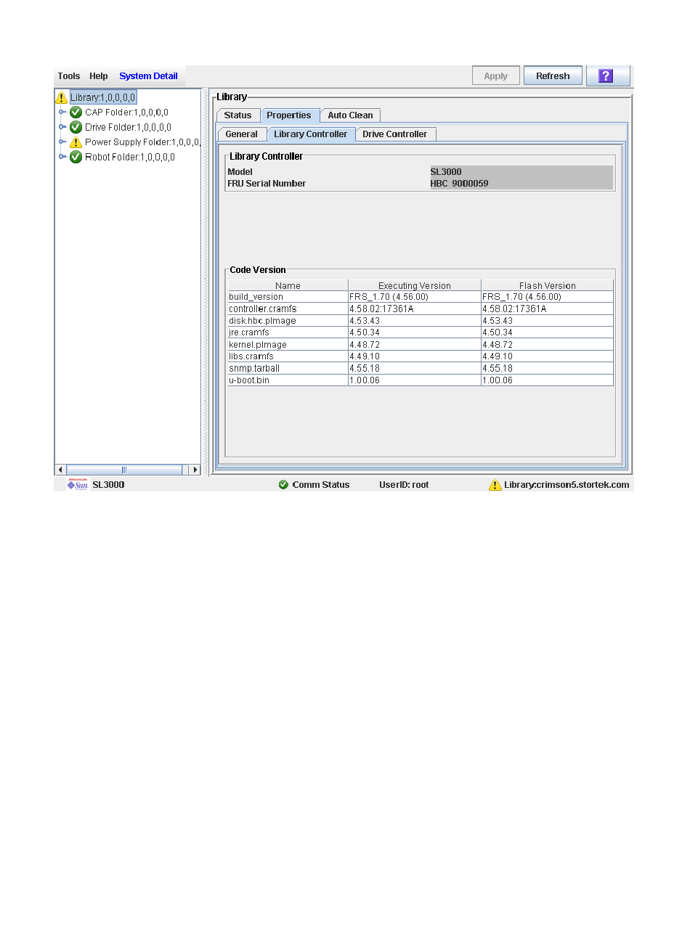Click the Robot Folder green check icon
The image size is (690, 943).
76,157
